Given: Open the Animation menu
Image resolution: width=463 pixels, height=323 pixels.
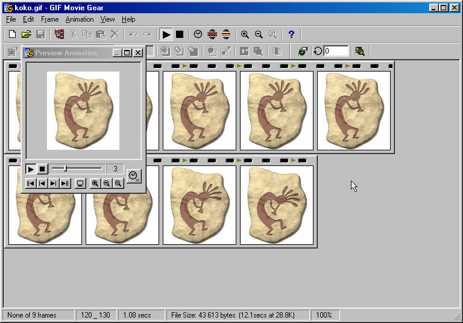Looking at the screenshot, I should coord(80,19).
